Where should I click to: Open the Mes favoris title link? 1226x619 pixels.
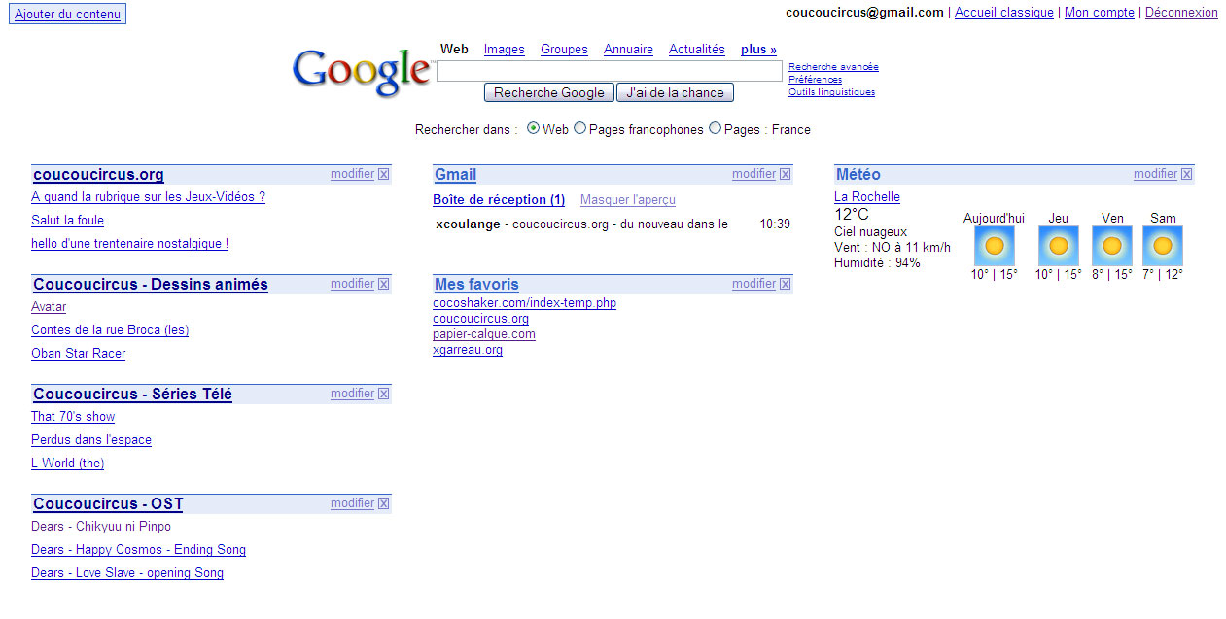(x=476, y=285)
